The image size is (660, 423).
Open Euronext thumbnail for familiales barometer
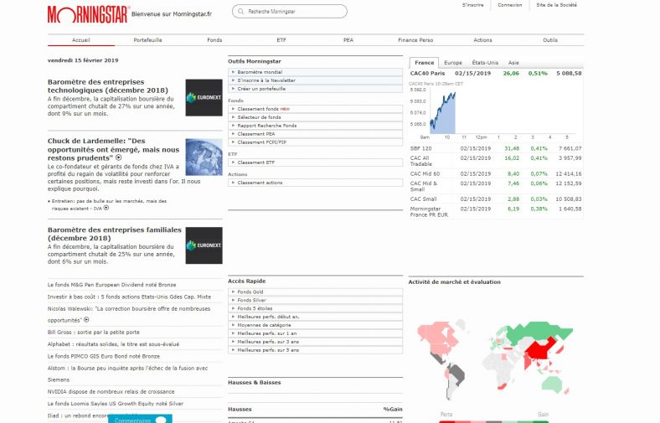click(204, 245)
